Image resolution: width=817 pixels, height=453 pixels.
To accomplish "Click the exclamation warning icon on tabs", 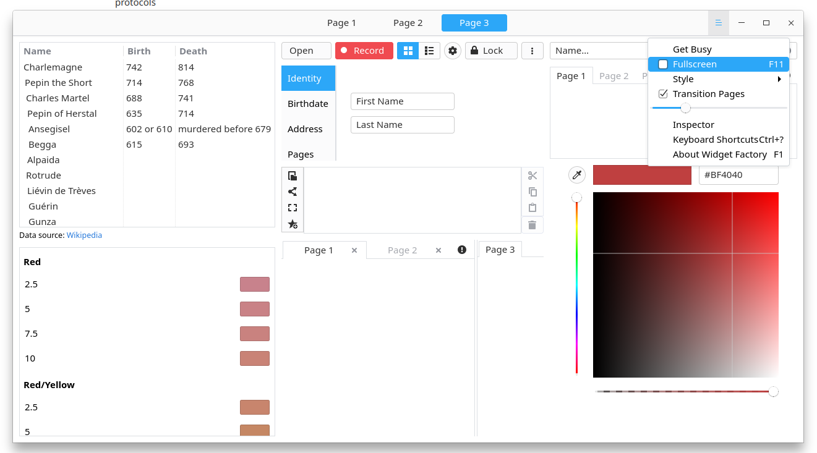I will [462, 250].
